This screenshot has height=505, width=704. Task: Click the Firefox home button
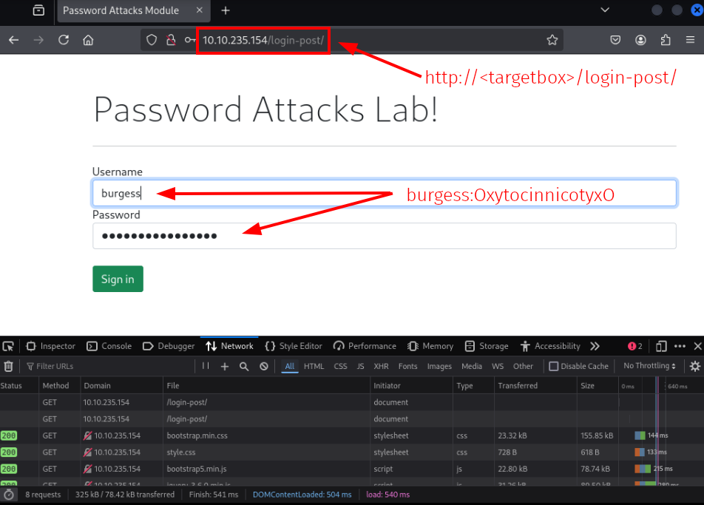coord(88,40)
